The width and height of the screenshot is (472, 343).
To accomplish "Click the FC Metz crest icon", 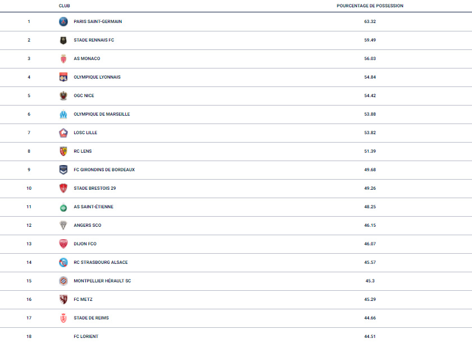I will point(63,299).
